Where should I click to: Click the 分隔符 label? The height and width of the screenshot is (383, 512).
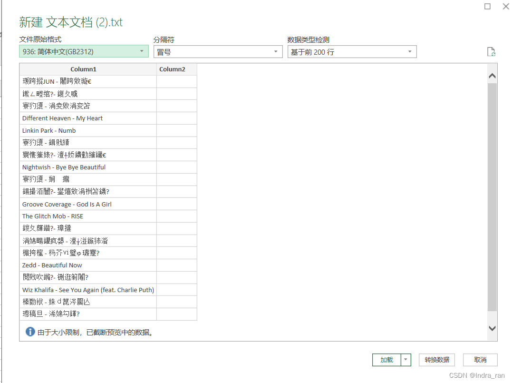(164, 40)
